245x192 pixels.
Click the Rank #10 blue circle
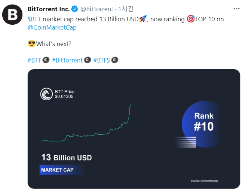pyautogui.click(x=202, y=124)
